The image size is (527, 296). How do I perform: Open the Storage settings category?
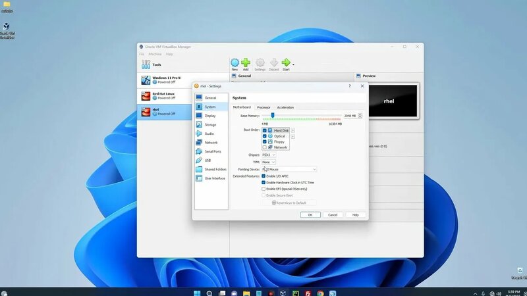pyautogui.click(x=211, y=124)
